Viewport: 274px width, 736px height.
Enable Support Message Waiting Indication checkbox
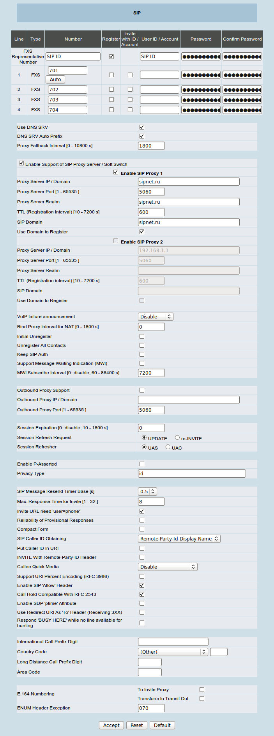pos(142,363)
